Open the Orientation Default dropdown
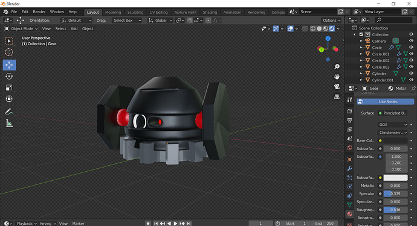The width and height of the screenshot is (417, 226). (76, 20)
